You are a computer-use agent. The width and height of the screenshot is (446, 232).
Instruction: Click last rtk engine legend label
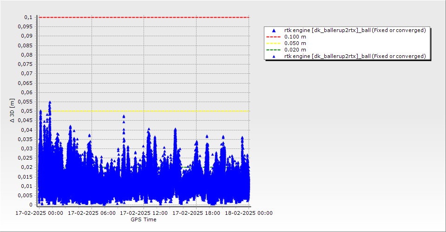[x=355, y=56]
